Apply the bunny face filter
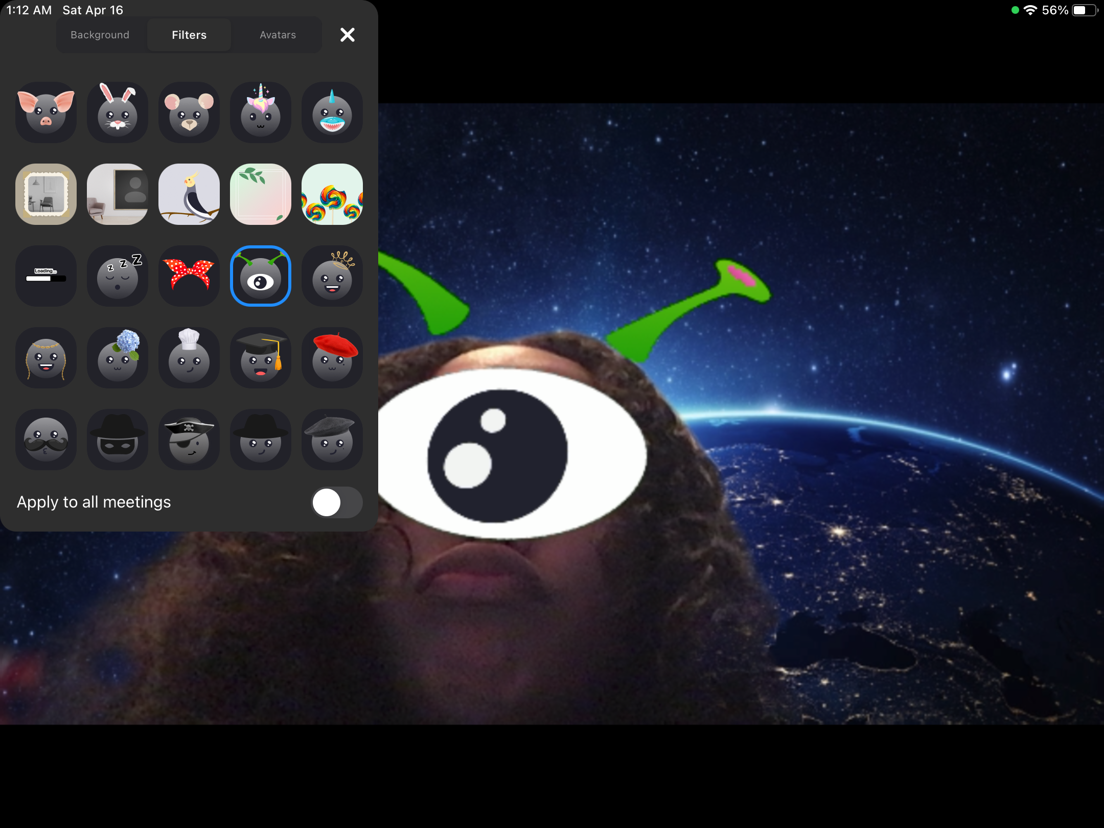This screenshot has width=1104, height=828. [118, 112]
